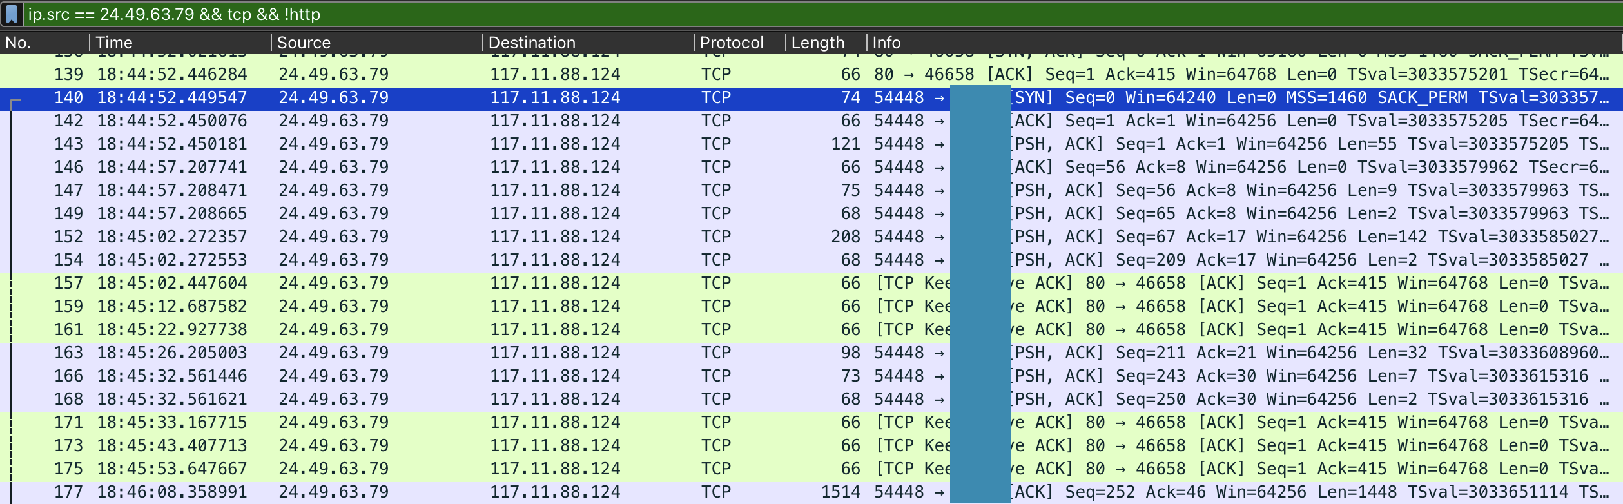Click the Destination column header

(x=532, y=43)
